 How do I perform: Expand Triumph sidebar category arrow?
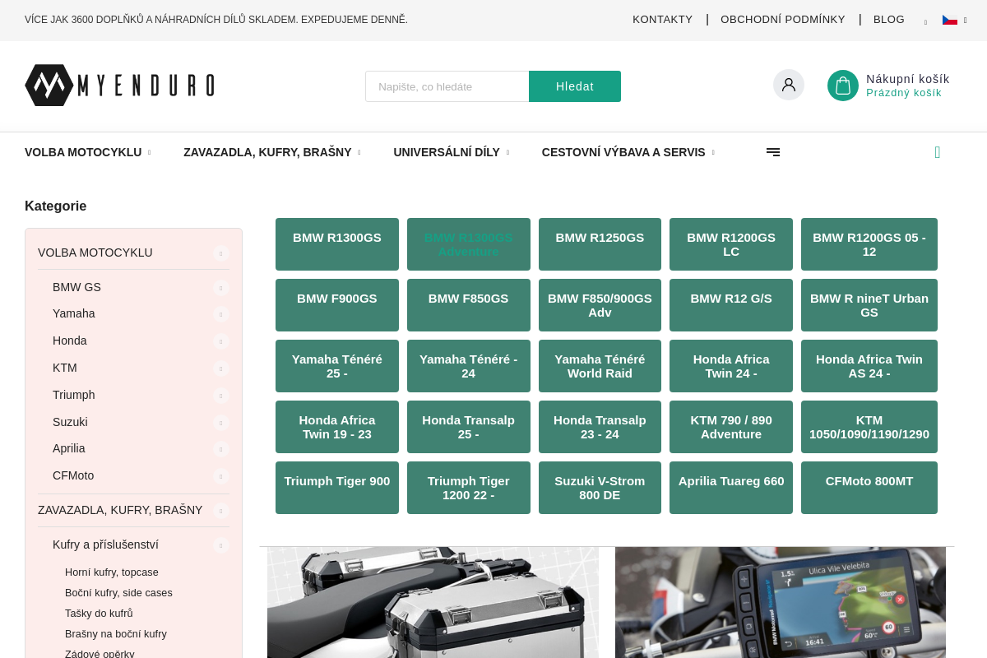220,395
